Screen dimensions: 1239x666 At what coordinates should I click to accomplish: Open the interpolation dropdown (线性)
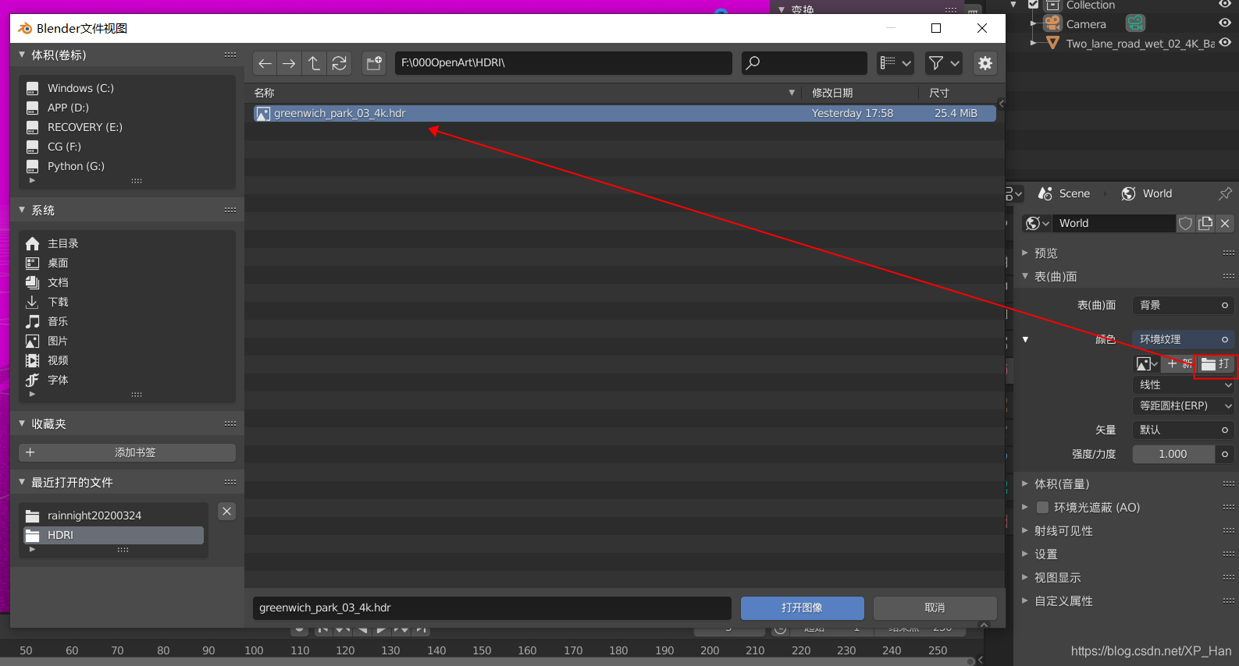pyautogui.click(x=1183, y=384)
